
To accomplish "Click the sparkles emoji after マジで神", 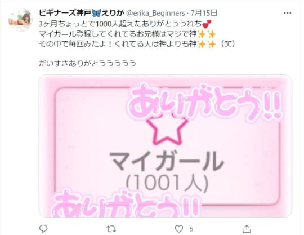I will 207,34.
